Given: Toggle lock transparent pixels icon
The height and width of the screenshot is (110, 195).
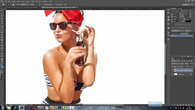Looking at the screenshot, I should click(175, 67).
